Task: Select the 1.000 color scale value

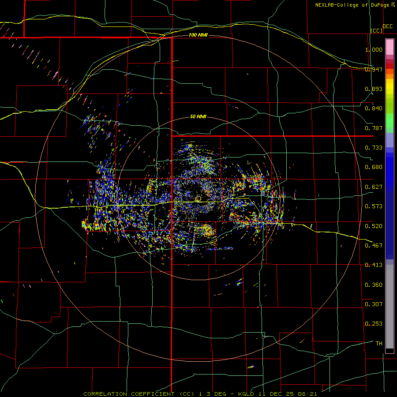Action: [x=374, y=49]
